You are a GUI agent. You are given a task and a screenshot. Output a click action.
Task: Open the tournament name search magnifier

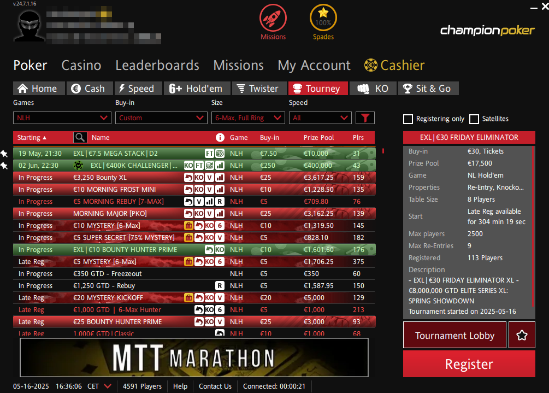pos(80,138)
